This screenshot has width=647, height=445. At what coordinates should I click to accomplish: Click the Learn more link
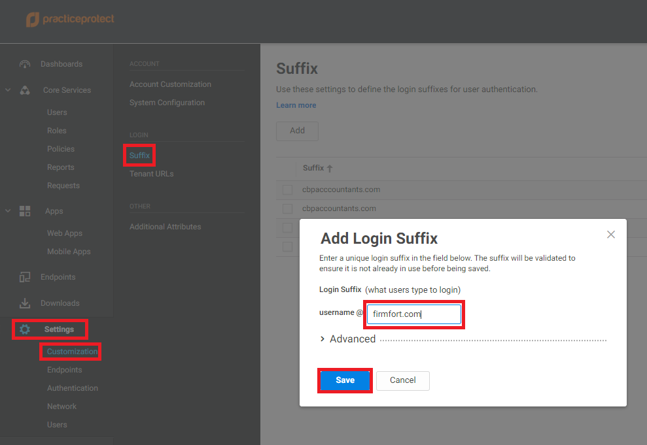click(296, 105)
